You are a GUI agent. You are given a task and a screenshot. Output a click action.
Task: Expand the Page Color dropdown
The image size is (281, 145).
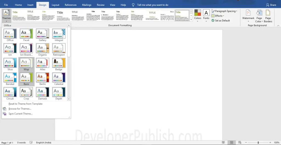click(259, 16)
